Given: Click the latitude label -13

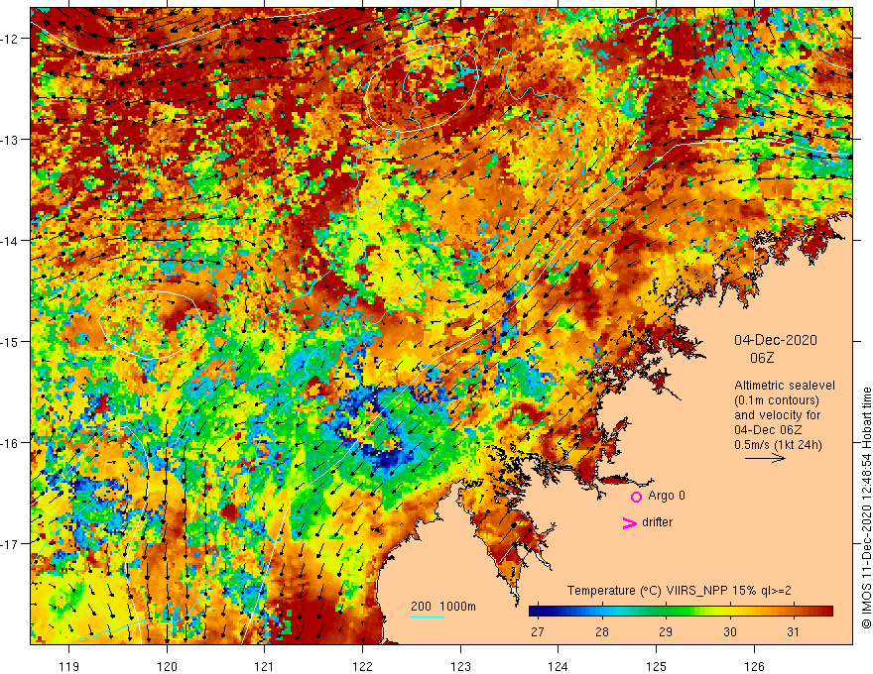Looking at the screenshot, I should (x=10, y=140).
